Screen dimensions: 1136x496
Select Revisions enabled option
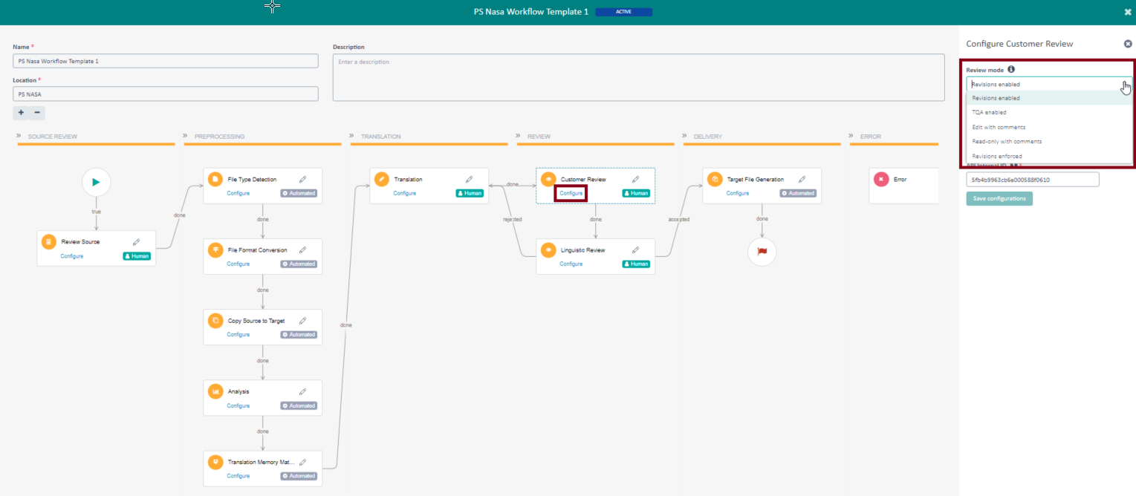pos(1049,98)
